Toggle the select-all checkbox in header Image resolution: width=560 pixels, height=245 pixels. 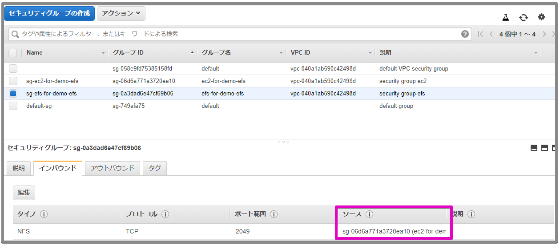point(13,53)
